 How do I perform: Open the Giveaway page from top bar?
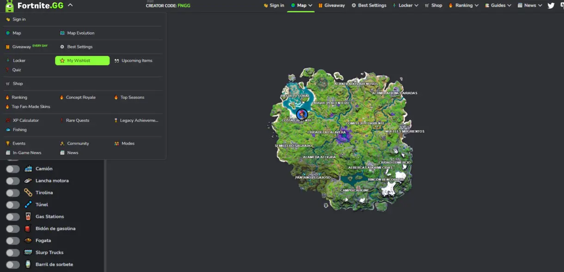click(x=331, y=6)
